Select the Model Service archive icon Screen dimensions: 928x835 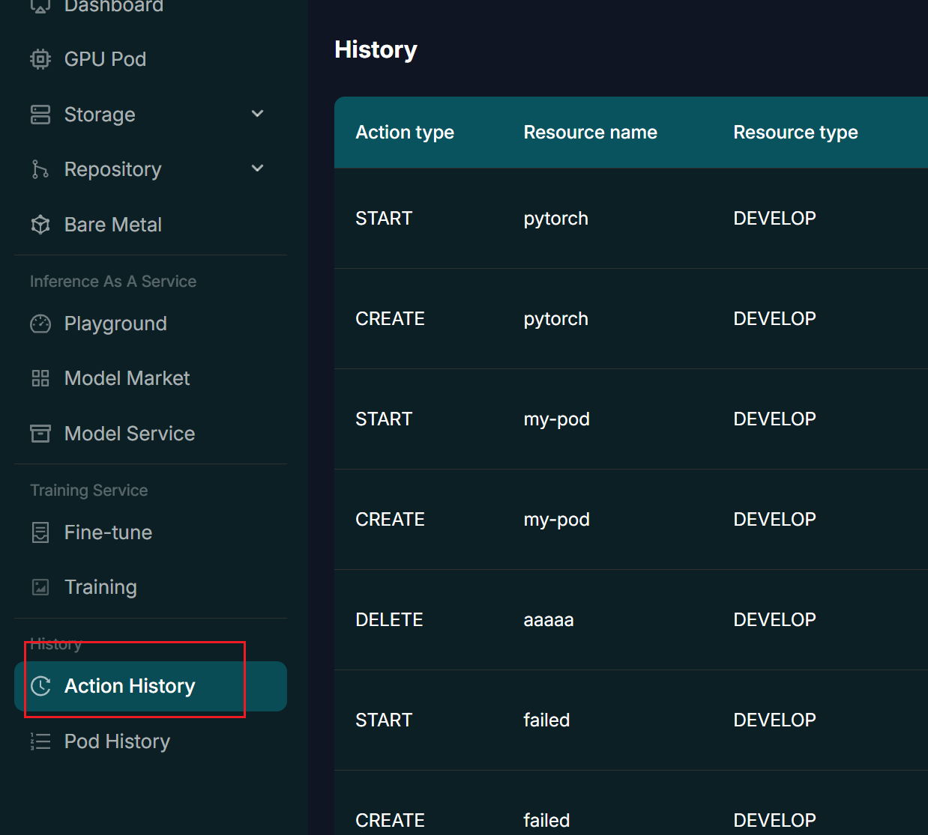tap(40, 434)
